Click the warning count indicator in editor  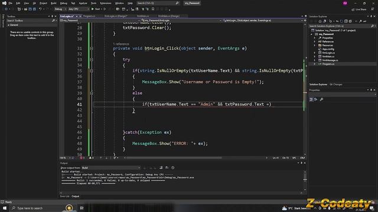coord(92,158)
